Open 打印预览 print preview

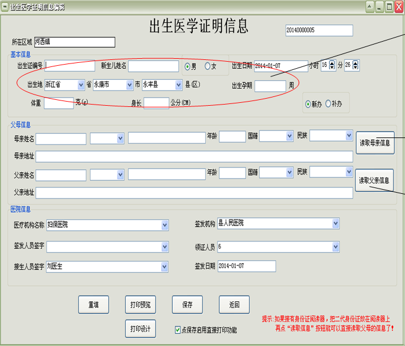(x=140, y=305)
